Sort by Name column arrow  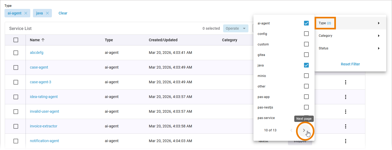[x=43, y=40]
